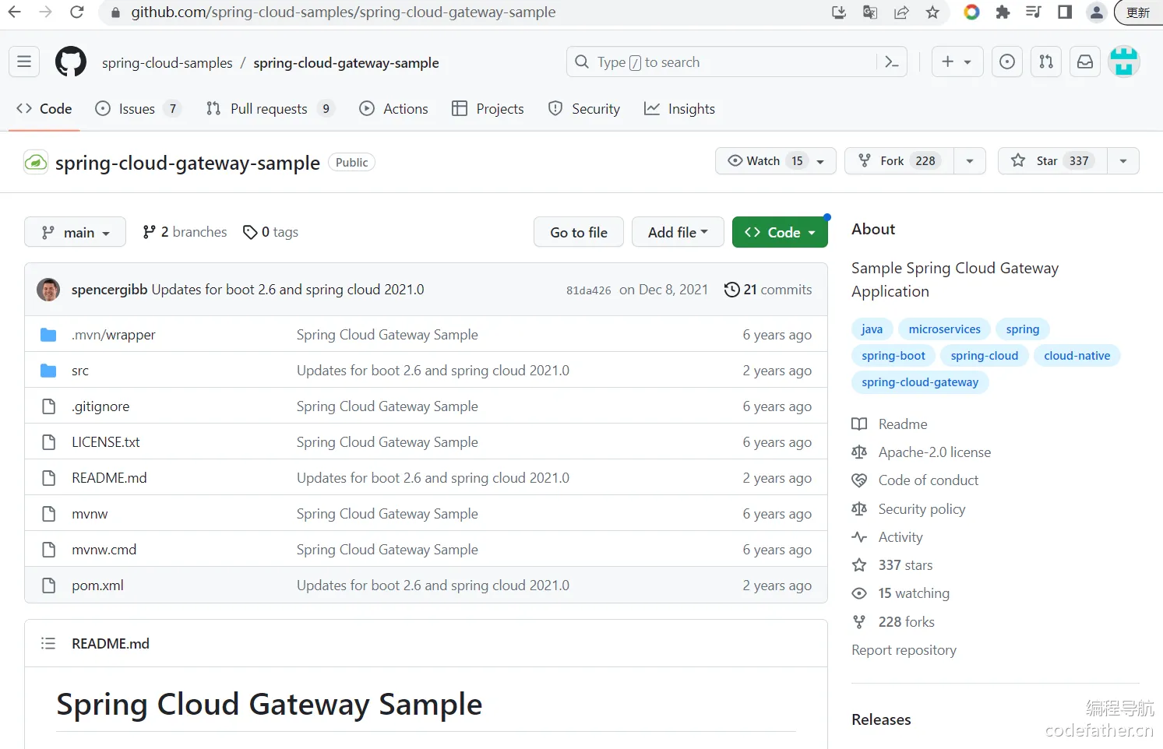1163x749 pixels.
Task: Open the command palette icon
Action: (x=892, y=62)
